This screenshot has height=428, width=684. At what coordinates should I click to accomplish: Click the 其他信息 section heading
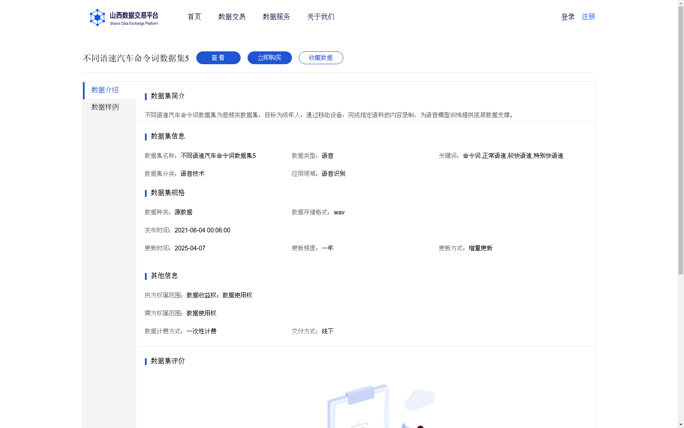(x=164, y=276)
